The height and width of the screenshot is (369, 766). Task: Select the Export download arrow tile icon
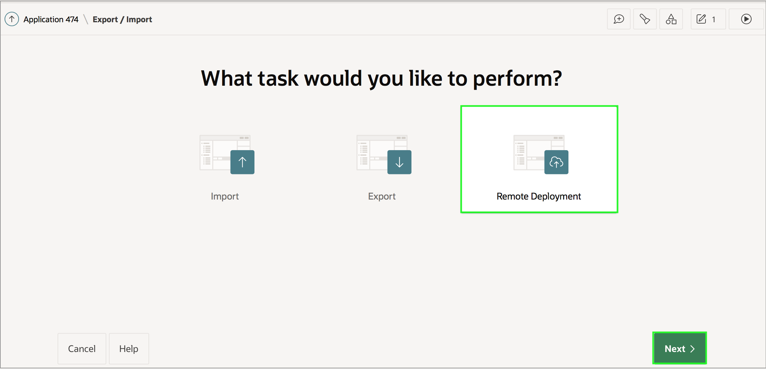pos(399,162)
